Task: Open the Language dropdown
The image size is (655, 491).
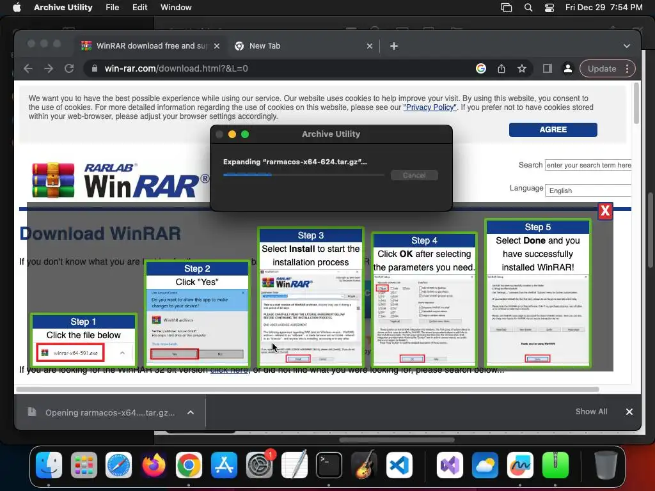Action: (x=588, y=191)
